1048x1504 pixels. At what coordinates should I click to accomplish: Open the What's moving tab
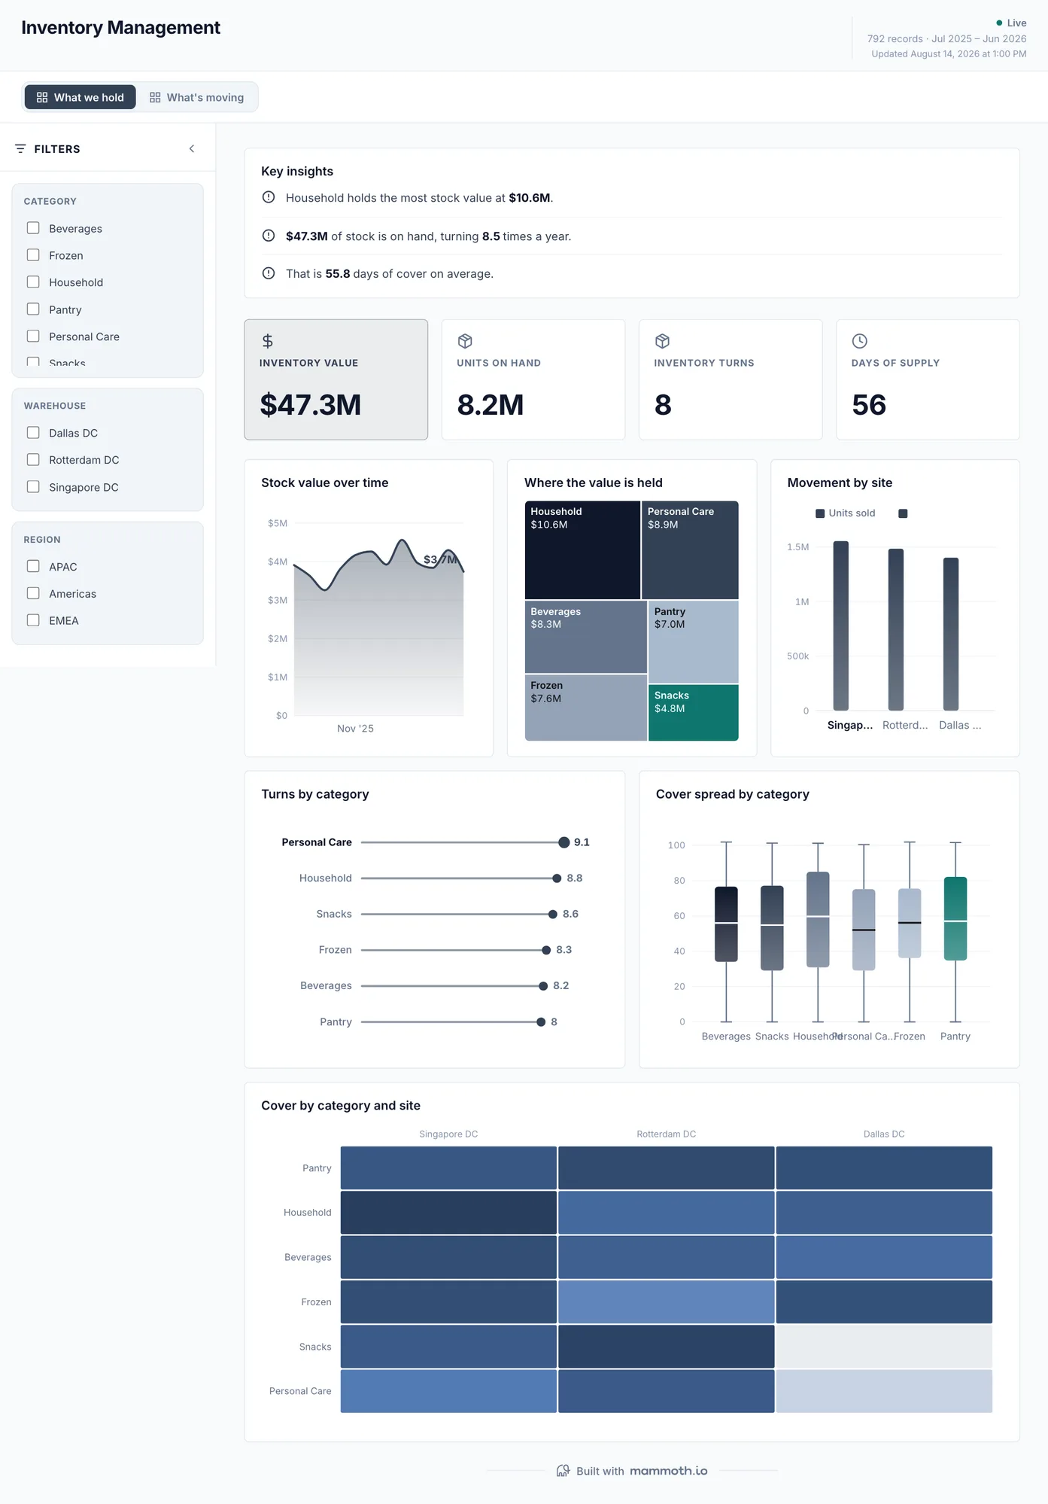(x=196, y=97)
